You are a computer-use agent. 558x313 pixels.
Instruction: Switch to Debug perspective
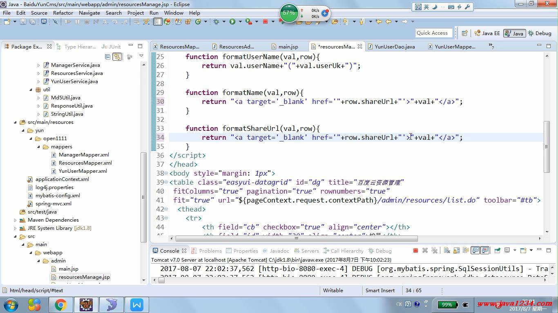click(540, 33)
